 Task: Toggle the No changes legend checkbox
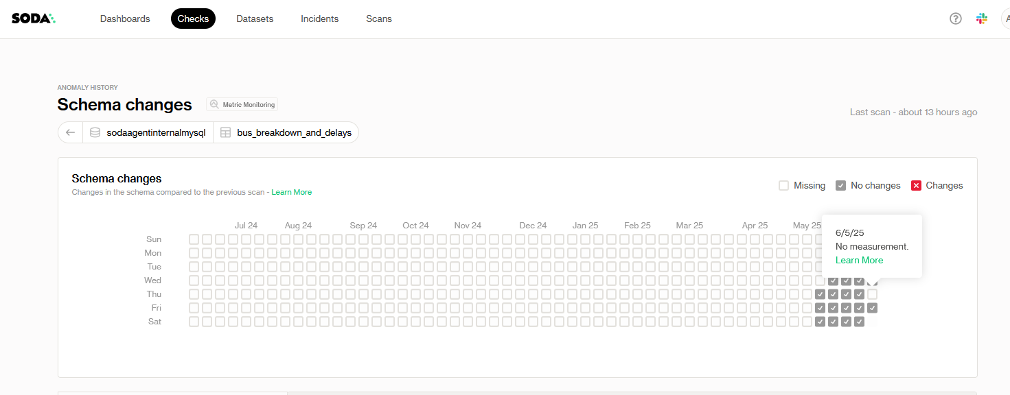click(840, 185)
